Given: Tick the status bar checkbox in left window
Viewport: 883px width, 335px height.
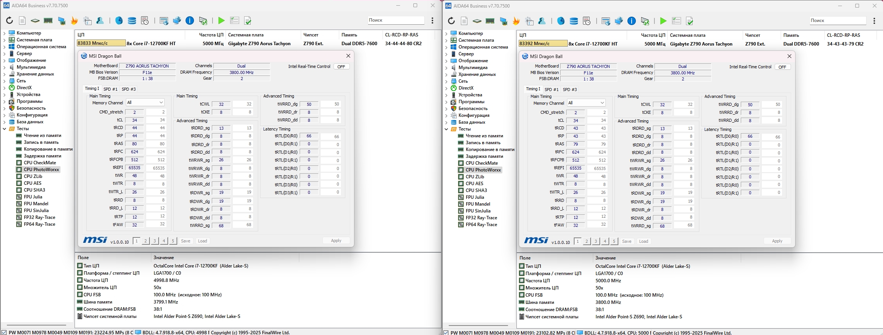Looking at the screenshot, I should pos(4,332).
